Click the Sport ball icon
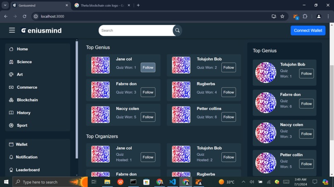334x187 pixels. point(11,125)
